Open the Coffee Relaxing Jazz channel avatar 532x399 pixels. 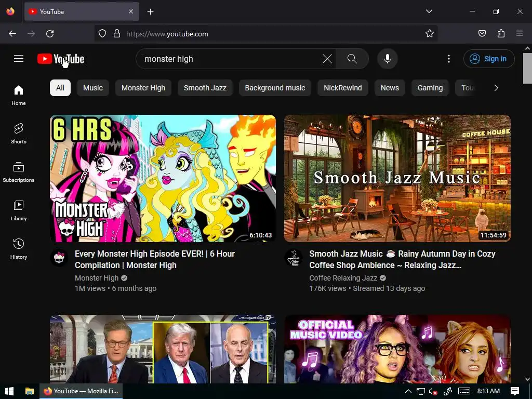coord(294,258)
